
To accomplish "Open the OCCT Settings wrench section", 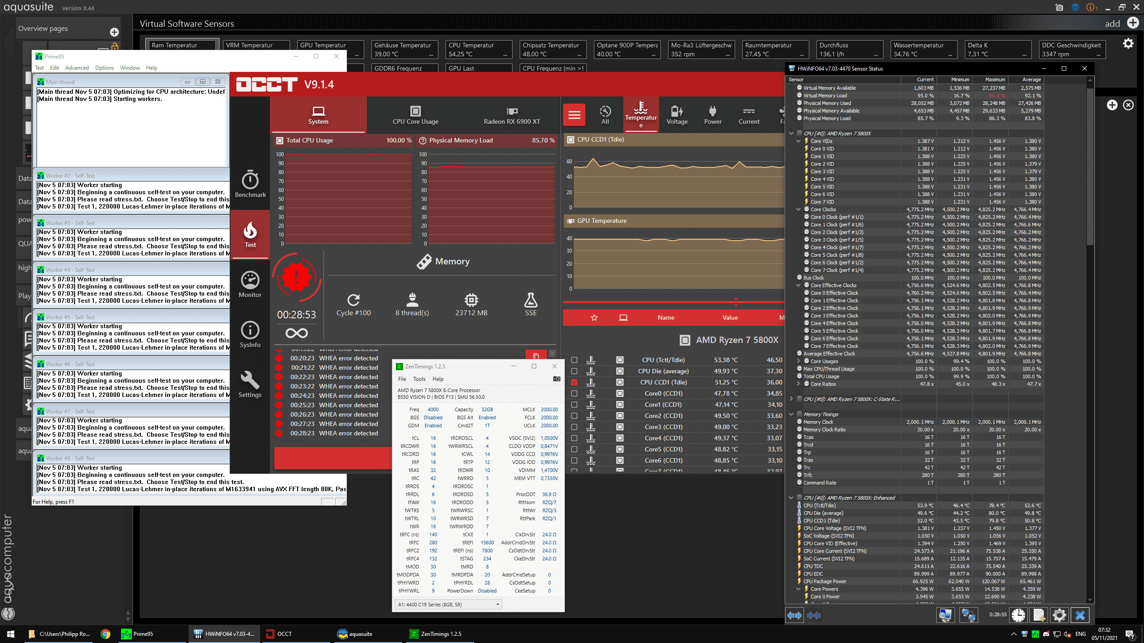I will (x=250, y=384).
